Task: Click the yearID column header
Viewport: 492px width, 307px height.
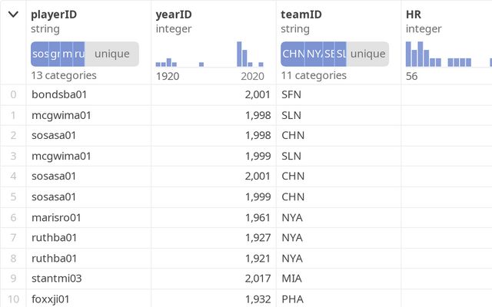Action: [174, 14]
